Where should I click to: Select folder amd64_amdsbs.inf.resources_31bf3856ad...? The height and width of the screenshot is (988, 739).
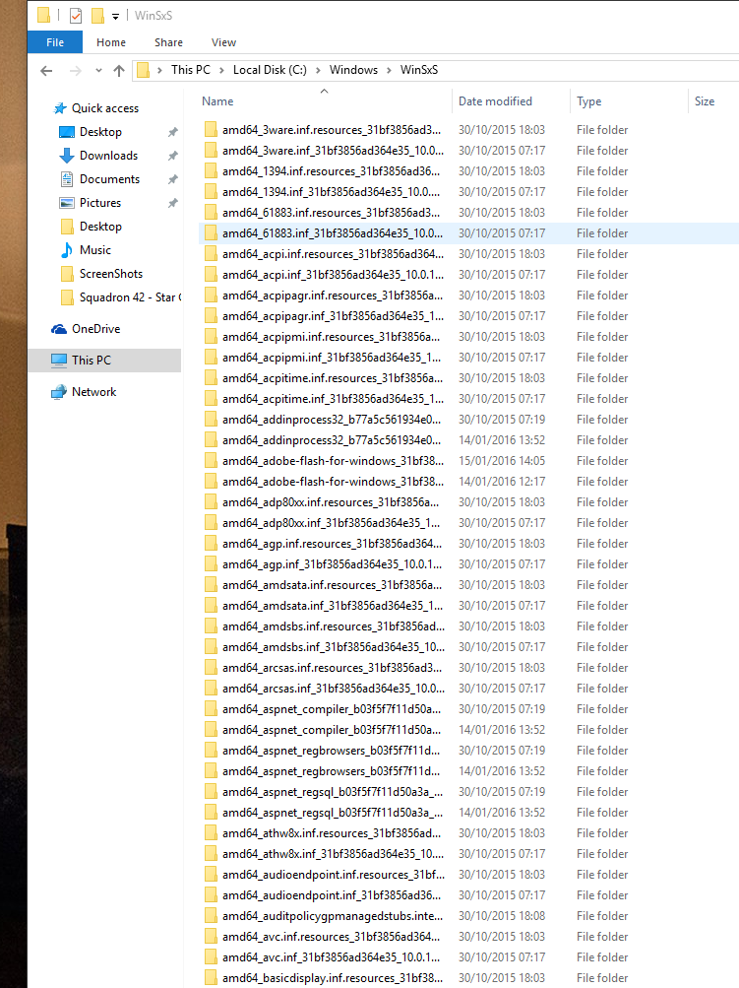click(x=333, y=626)
